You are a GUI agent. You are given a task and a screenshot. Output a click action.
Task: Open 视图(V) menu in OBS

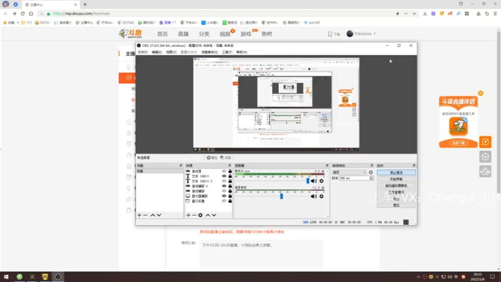pyautogui.click(x=171, y=52)
